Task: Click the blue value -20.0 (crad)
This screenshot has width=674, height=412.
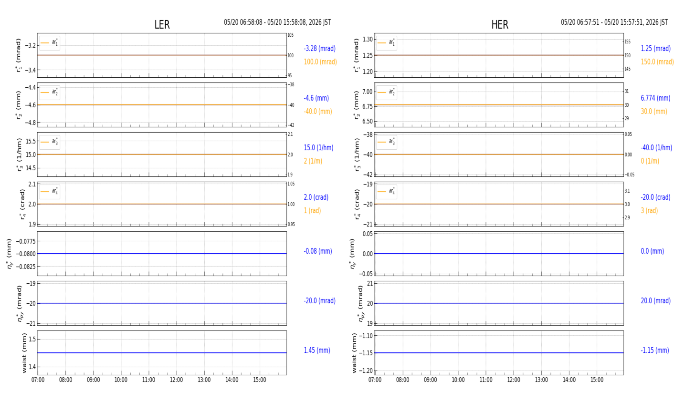Action: tap(655, 197)
